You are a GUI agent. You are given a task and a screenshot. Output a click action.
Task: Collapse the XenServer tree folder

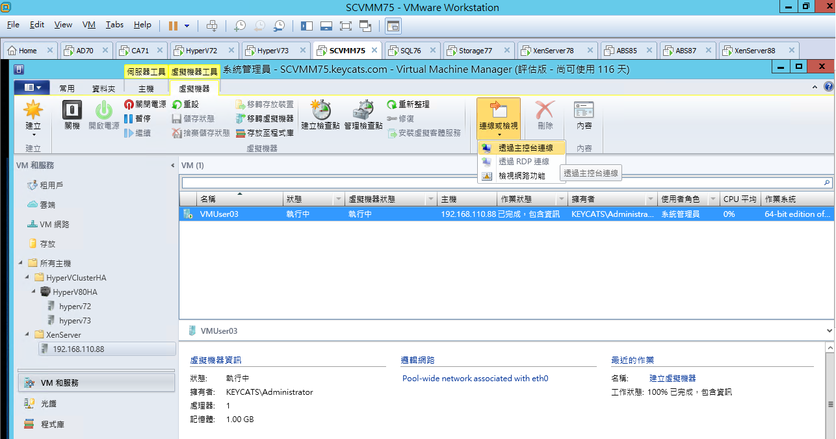[x=29, y=334]
